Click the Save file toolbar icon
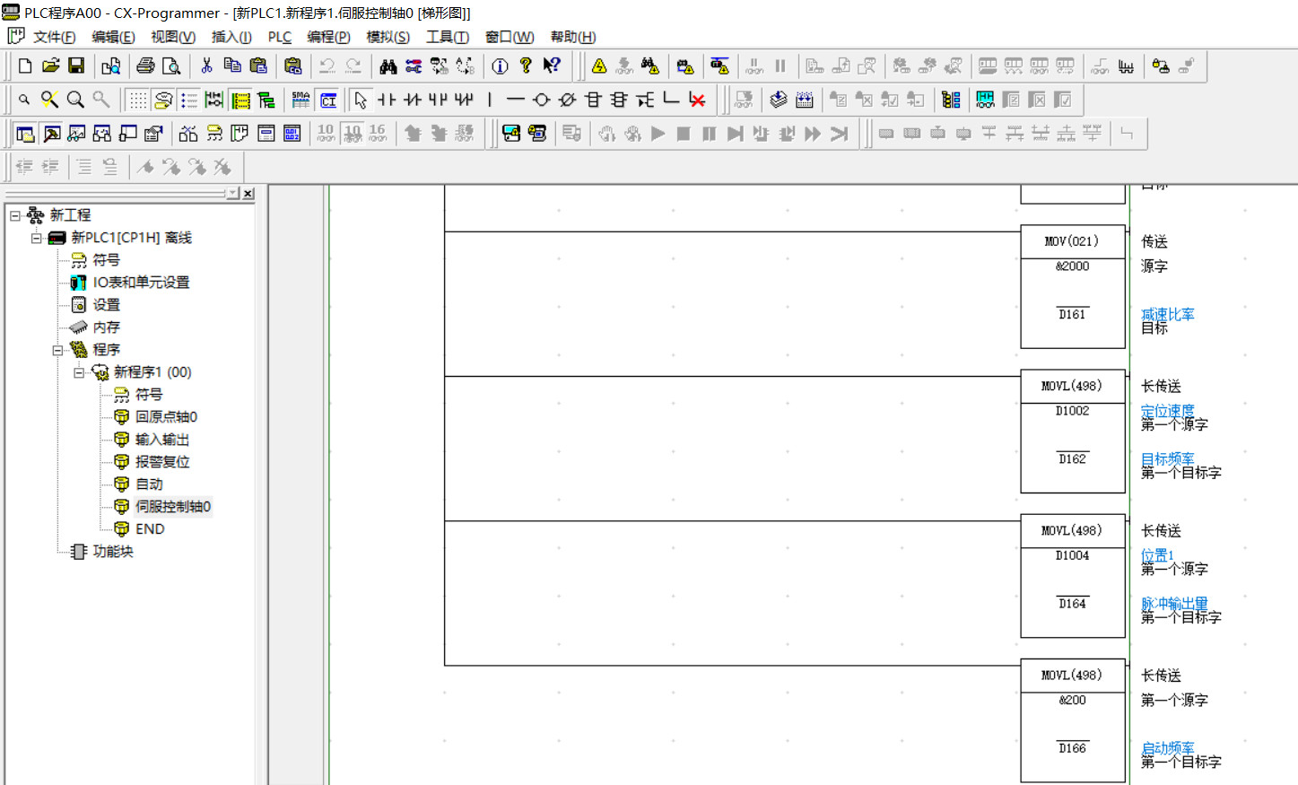Viewport: 1298px width, 785px height. click(x=76, y=65)
